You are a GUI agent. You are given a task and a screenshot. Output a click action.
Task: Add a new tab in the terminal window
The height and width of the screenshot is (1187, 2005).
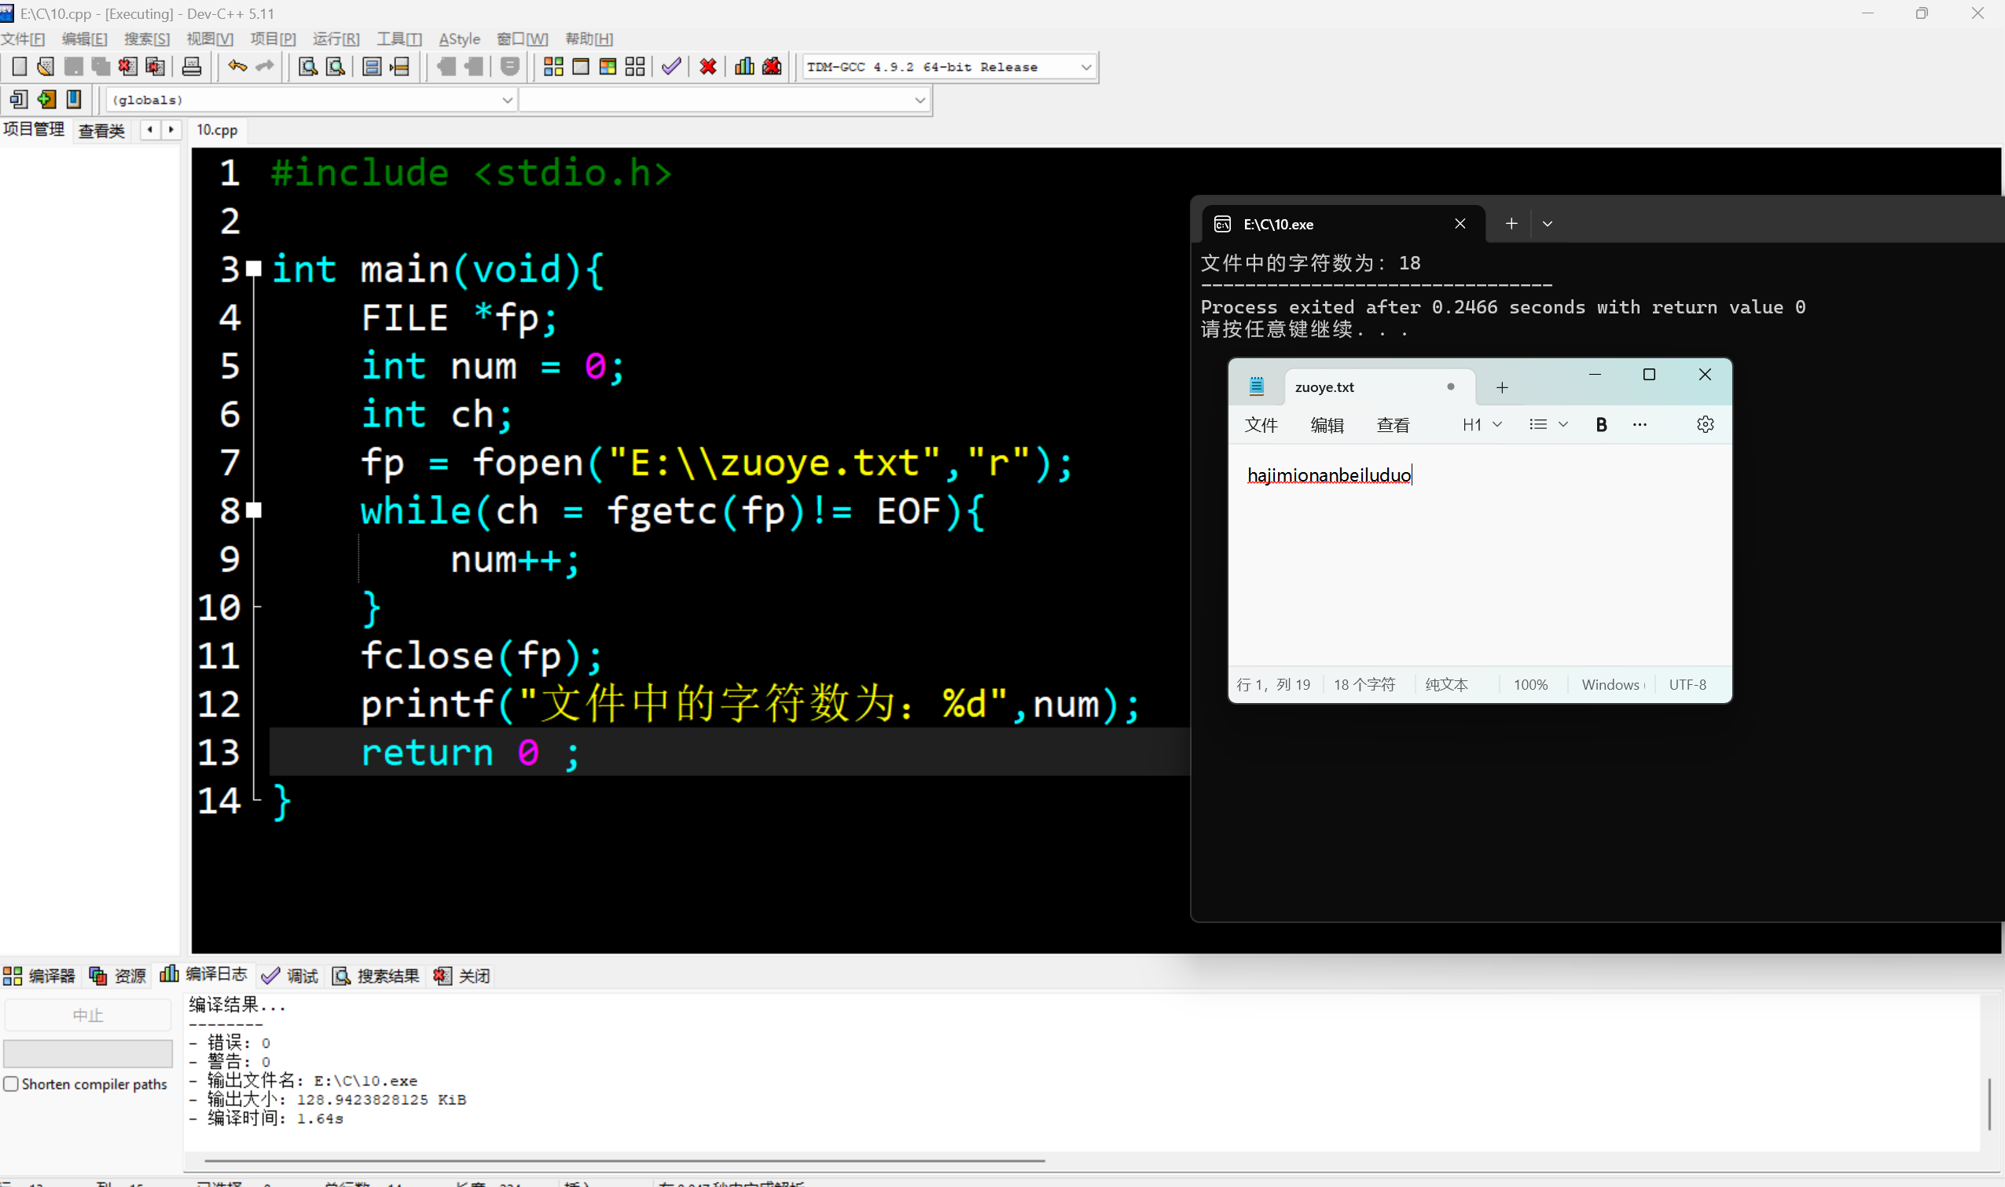pos(1511,224)
